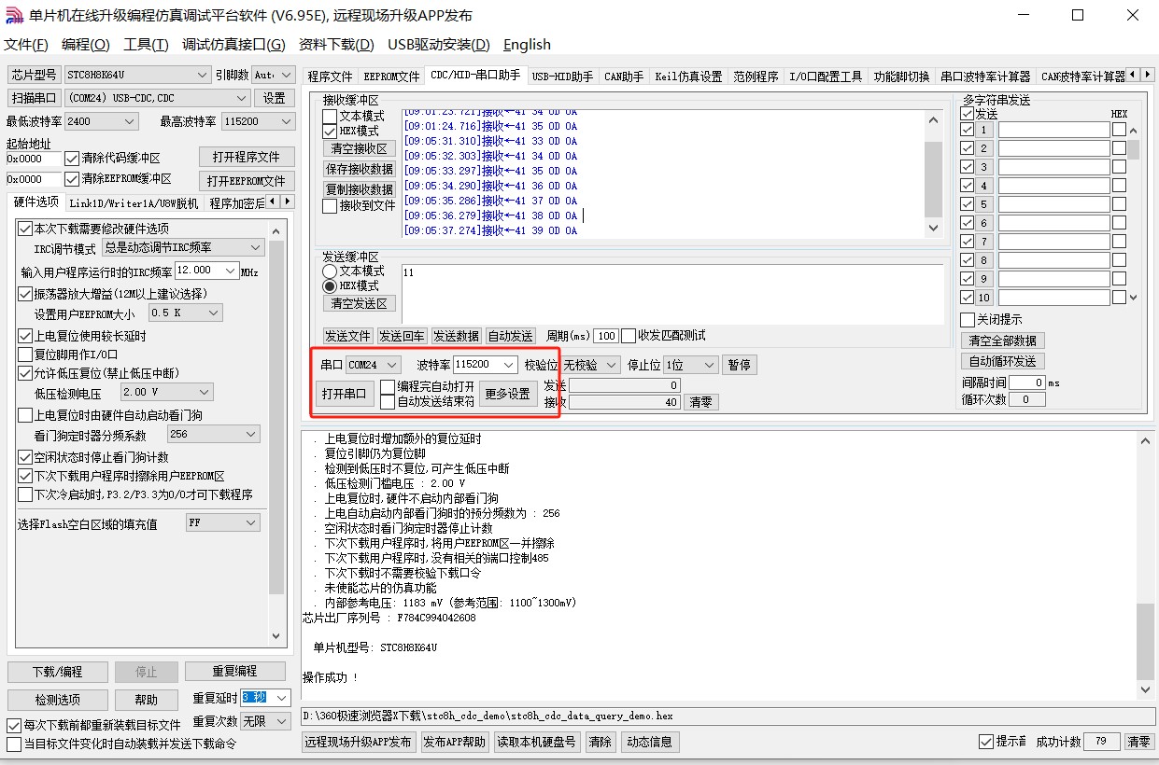The image size is (1159, 765).
Task: Toggle 每次下载前都重新装载目标文件 checkbox
Action: [x=14, y=725]
